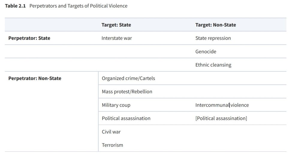Select the 'Target: State' column header
The image size is (307, 163).
[x=116, y=25]
